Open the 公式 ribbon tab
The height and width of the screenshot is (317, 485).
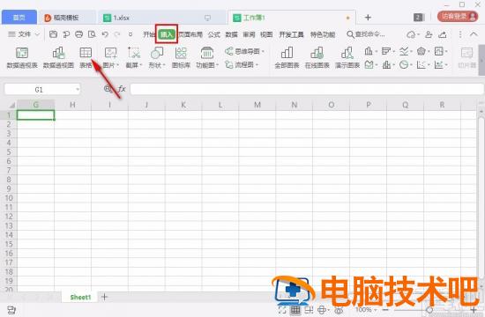pyautogui.click(x=213, y=34)
